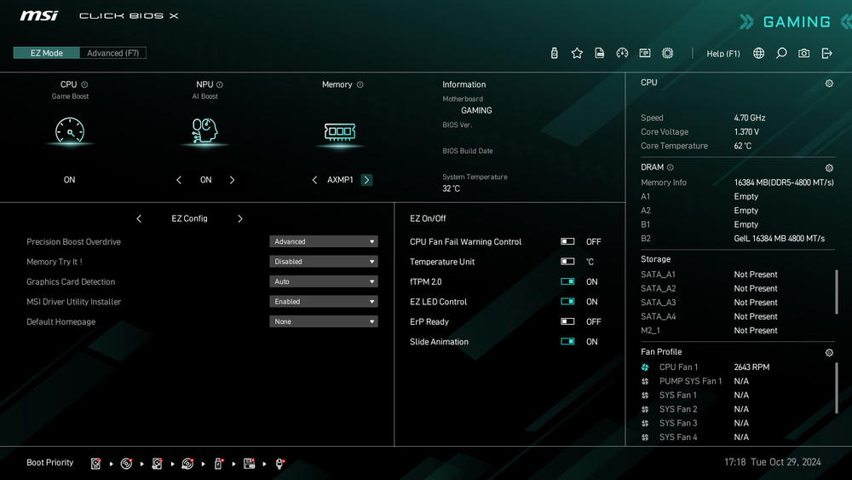Click the search magnifier icon

[x=781, y=53]
